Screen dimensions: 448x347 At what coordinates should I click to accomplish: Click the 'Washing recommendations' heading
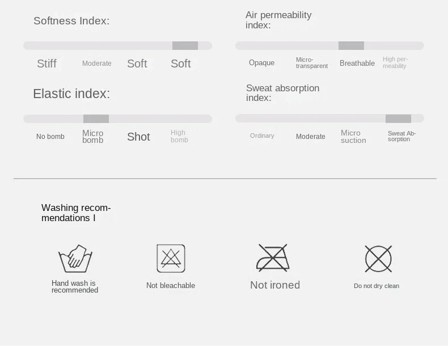click(76, 213)
